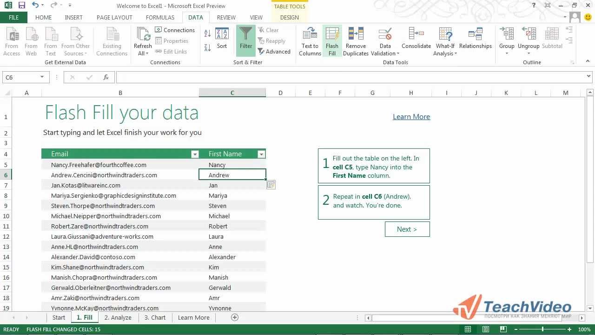Open the REVIEW ribbon tab
Viewport: 595px width, 335px height.
click(226, 17)
